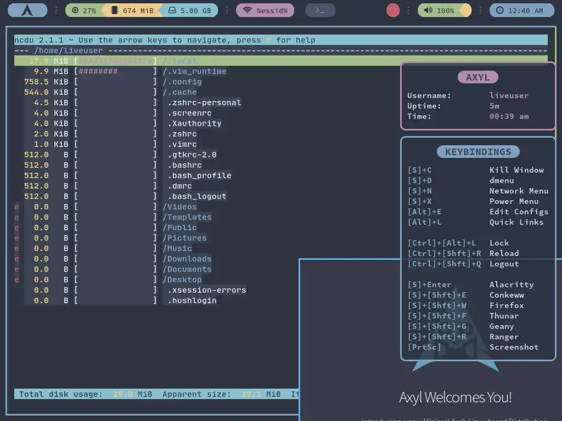Select the /Music directory row

point(103,248)
